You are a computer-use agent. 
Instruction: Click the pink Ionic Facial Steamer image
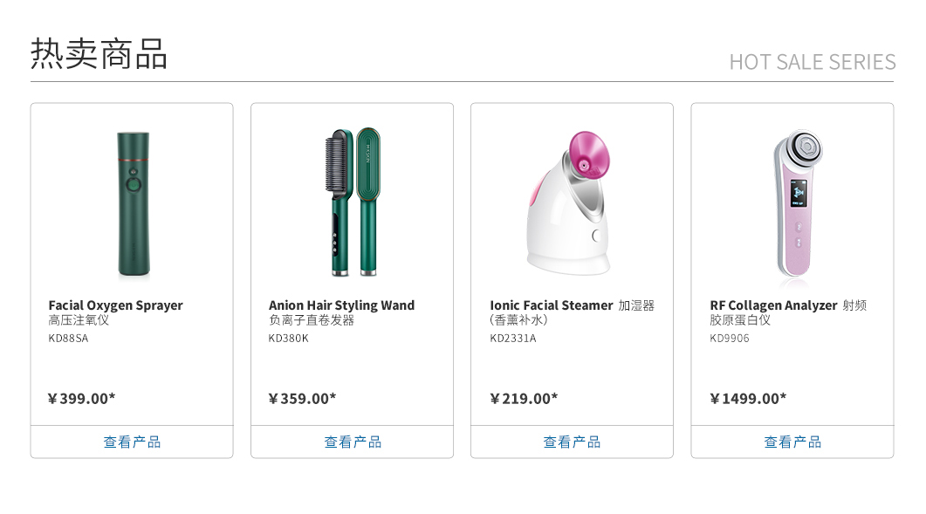(x=572, y=202)
